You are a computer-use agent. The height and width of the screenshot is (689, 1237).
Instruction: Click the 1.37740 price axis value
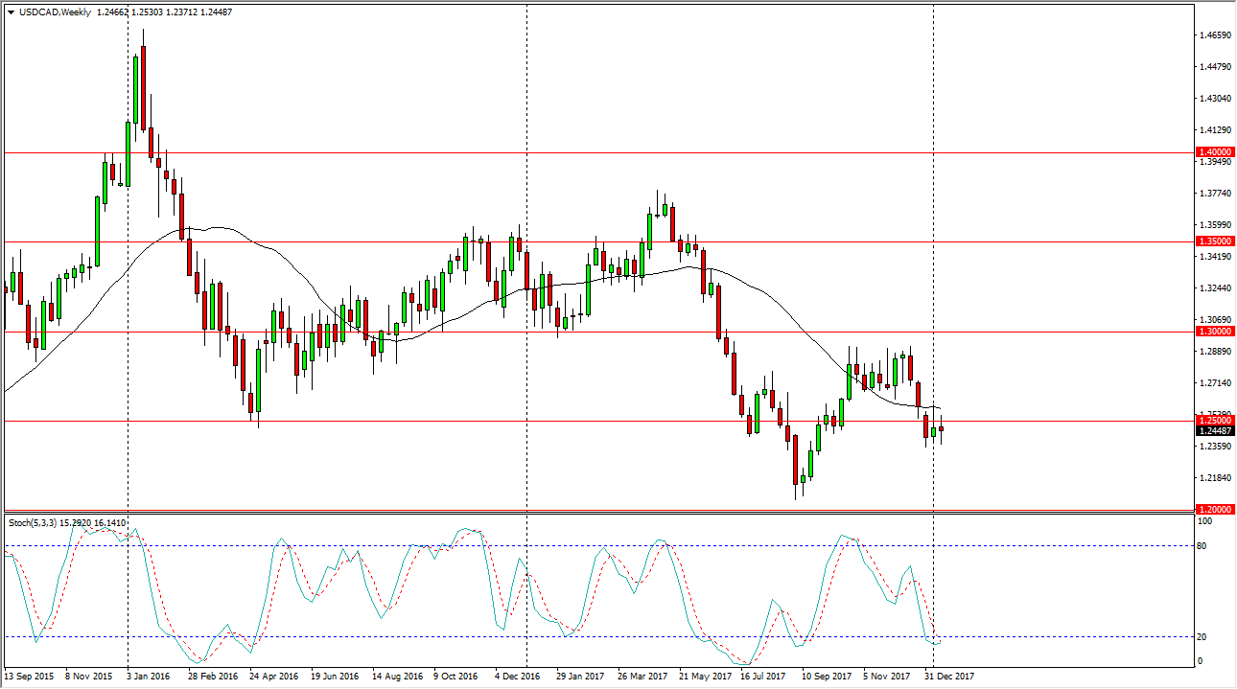(1214, 194)
